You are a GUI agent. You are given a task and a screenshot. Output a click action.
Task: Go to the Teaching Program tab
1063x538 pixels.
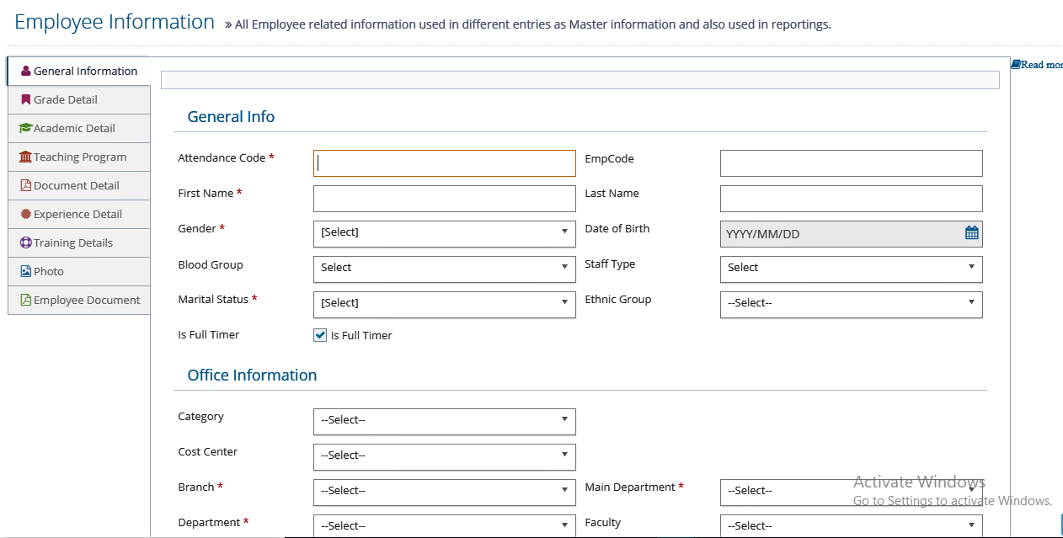point(79,157)
